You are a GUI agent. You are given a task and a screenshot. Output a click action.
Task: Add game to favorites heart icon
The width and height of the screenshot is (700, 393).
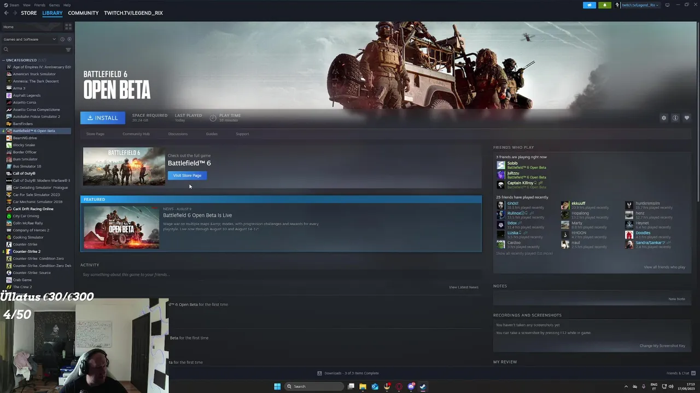coord(687,118)
